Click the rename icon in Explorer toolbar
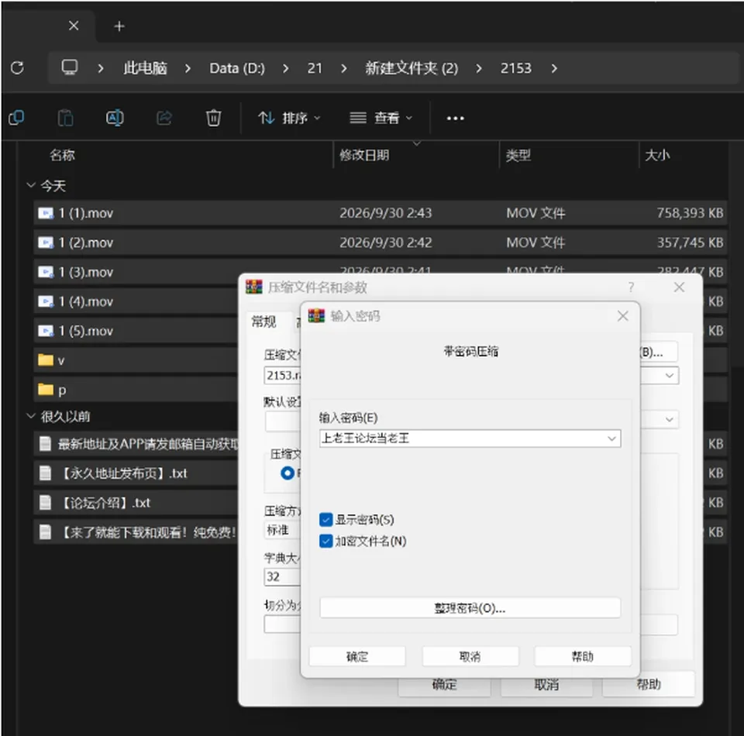The image size is (744, 736). click(115, 118)
